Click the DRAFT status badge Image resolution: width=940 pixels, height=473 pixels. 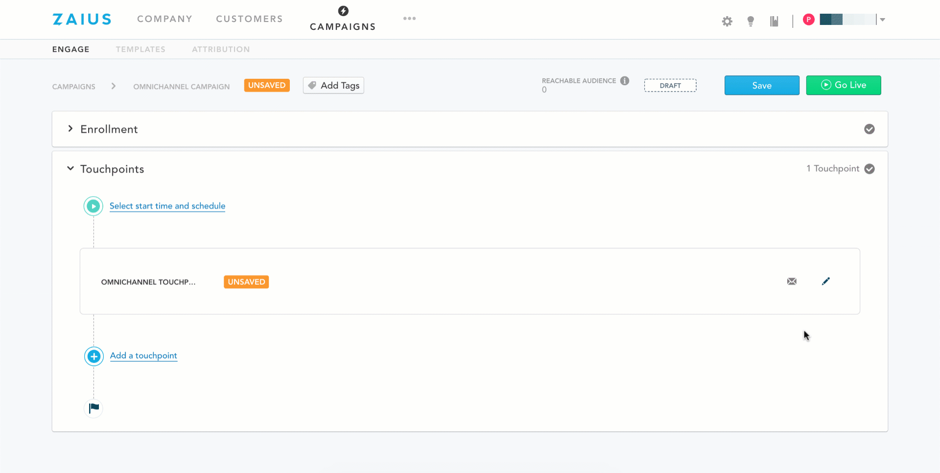click(x=670, y=86)
